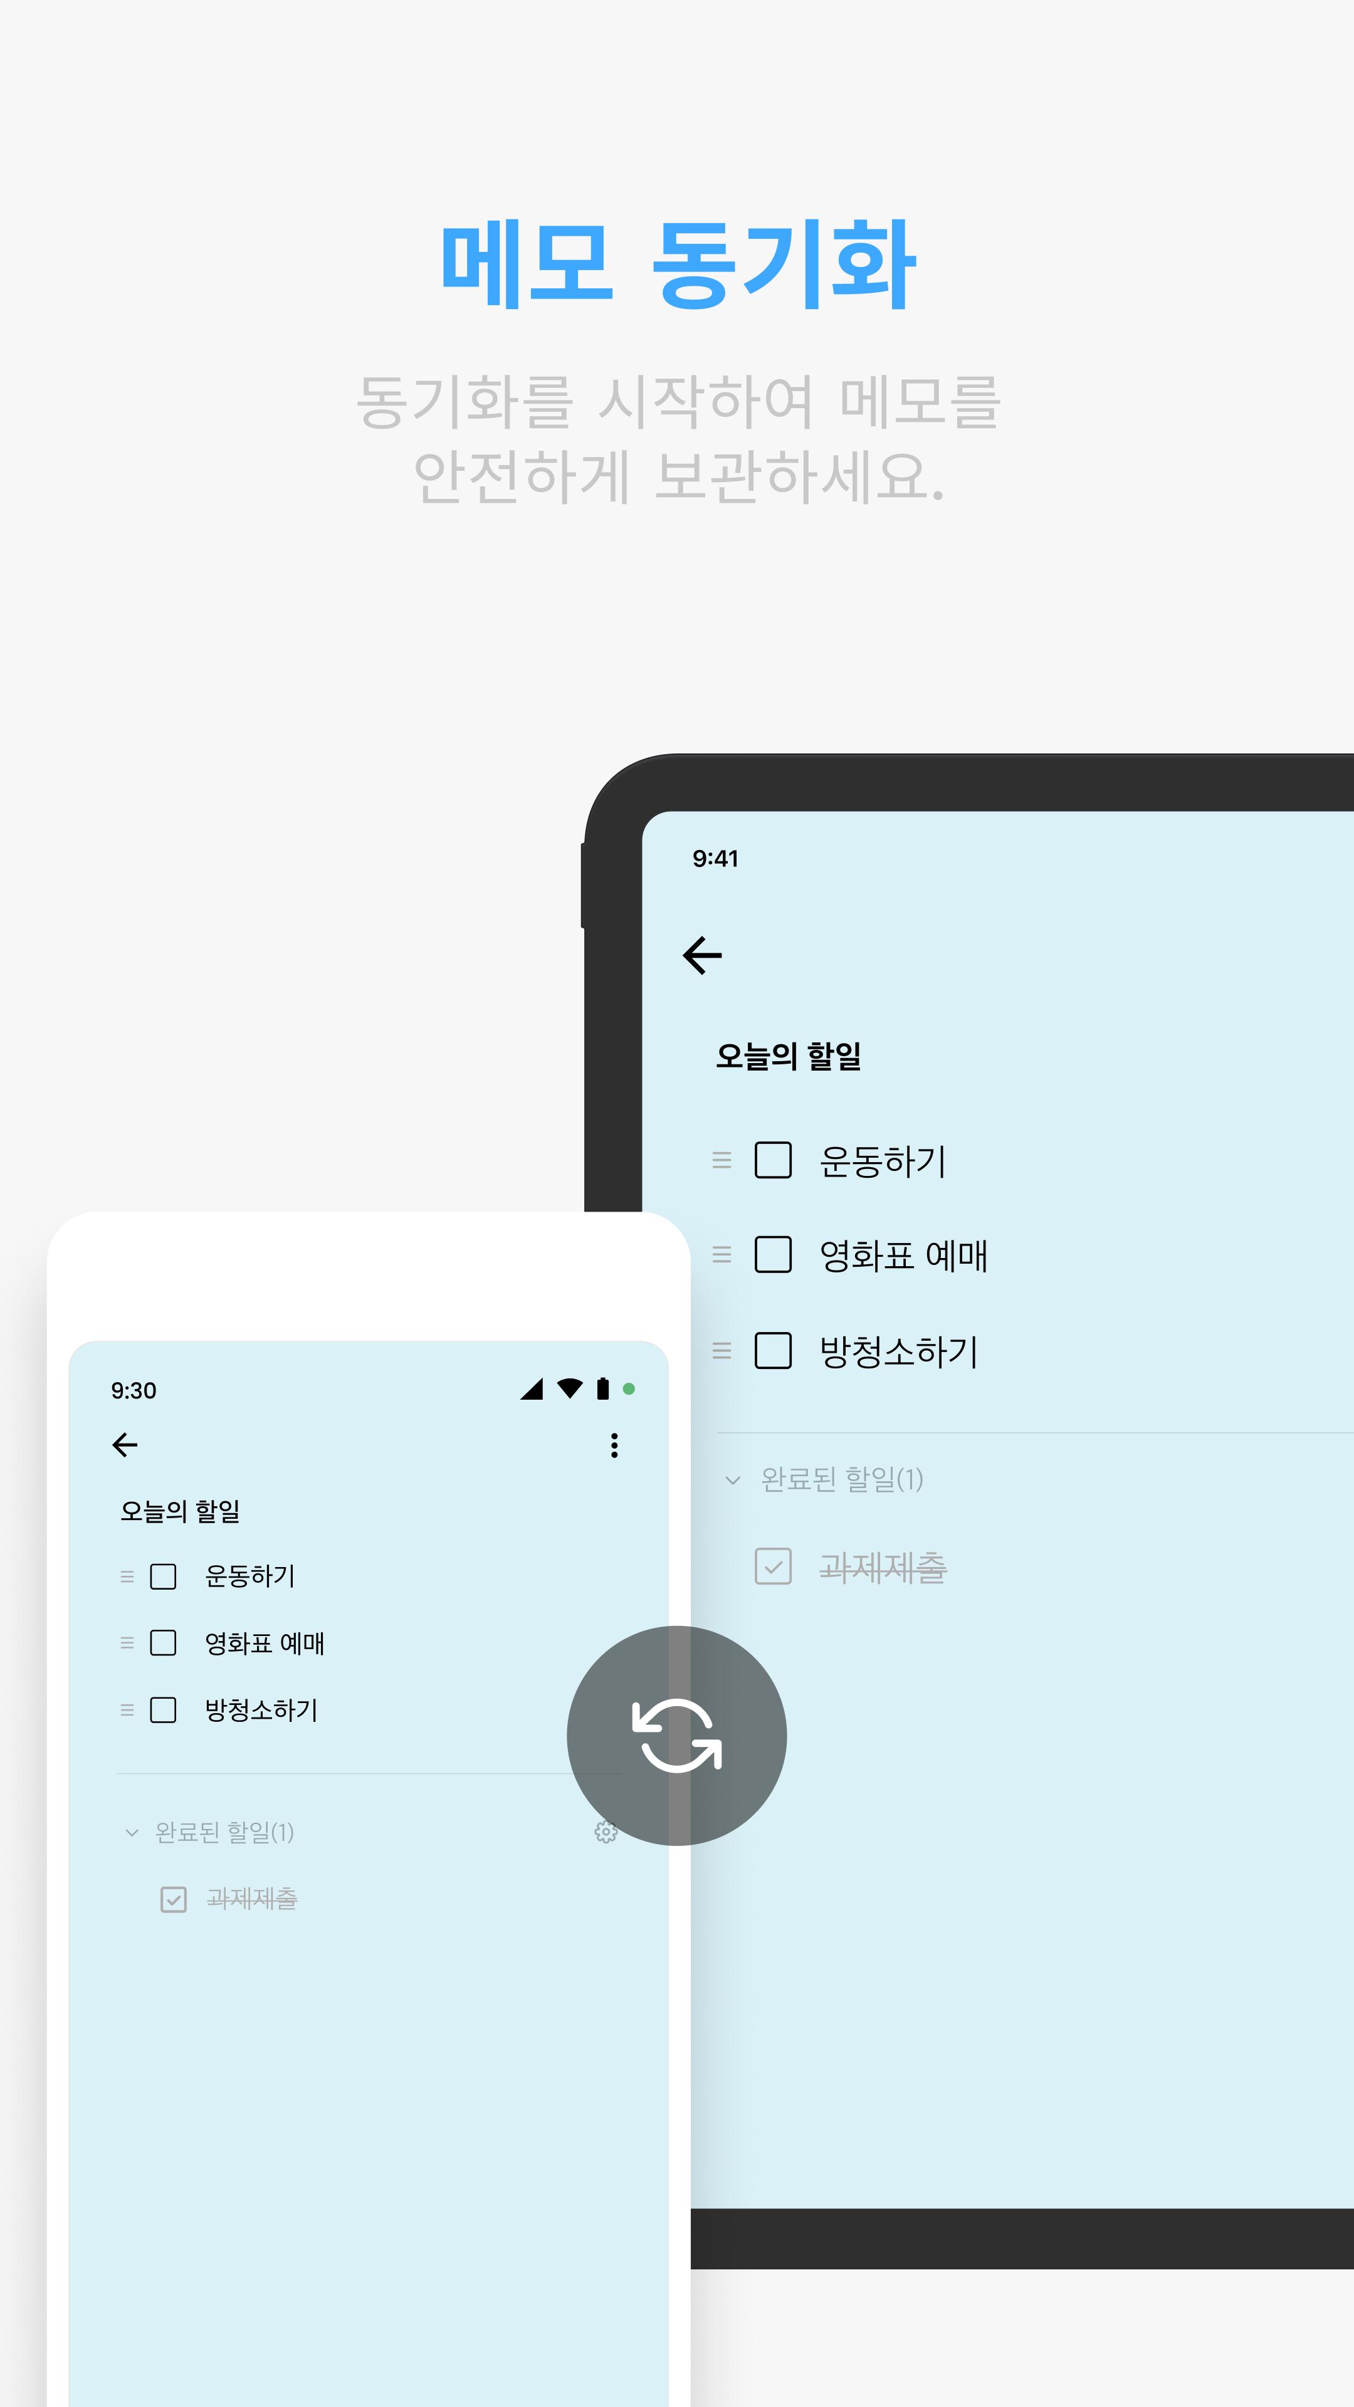Screen dimensions: 1354x2407
Task: Tap 오늘의 할일 title on tablet
Action: (789, 1056)
